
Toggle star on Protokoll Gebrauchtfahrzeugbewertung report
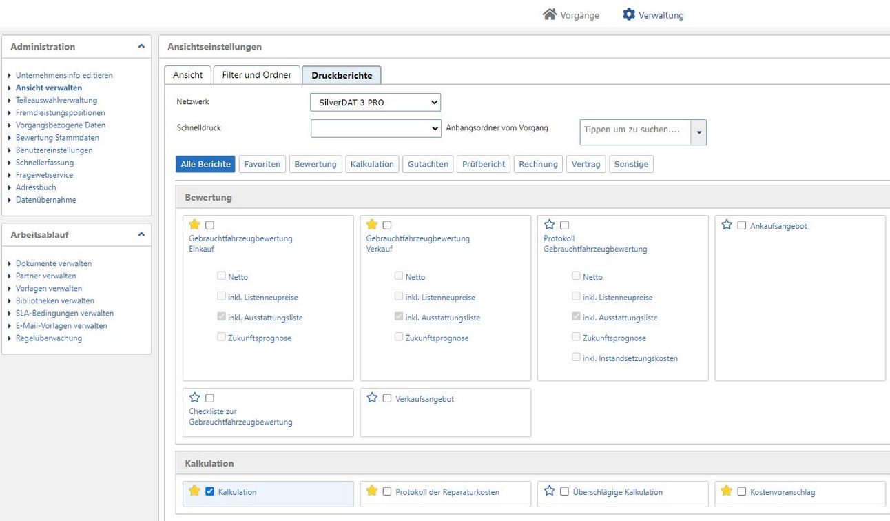[x=550, y=225]
